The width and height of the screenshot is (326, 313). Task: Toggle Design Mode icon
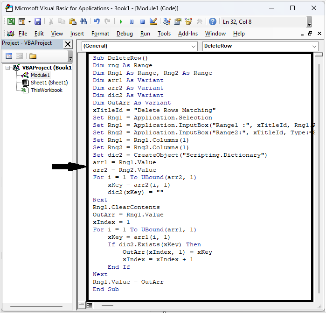pos(153,21)
